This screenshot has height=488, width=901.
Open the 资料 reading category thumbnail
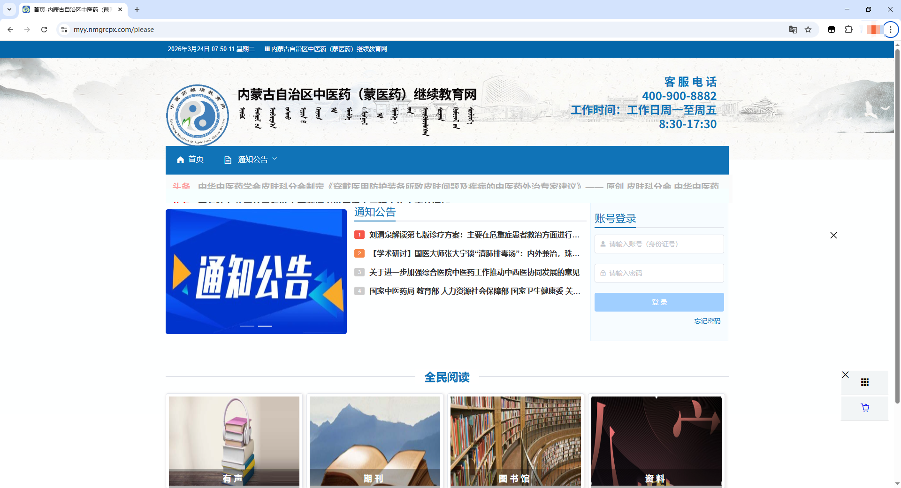click(657, 441)
